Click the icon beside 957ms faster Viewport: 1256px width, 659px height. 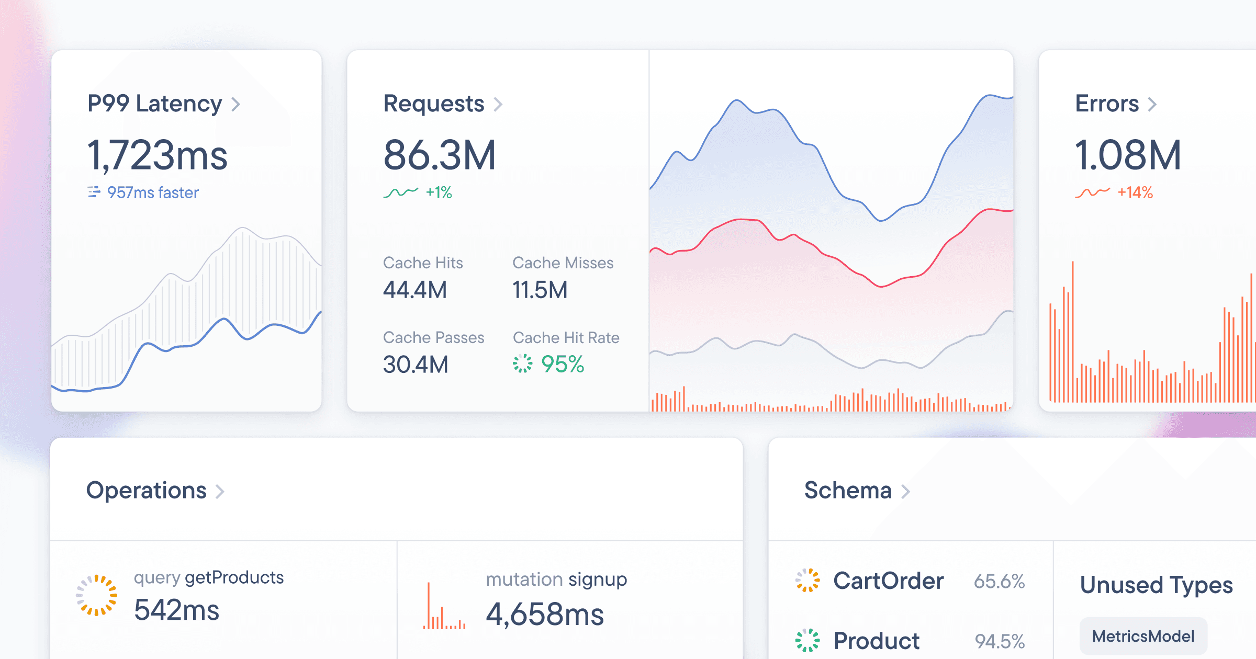(94, 192)
